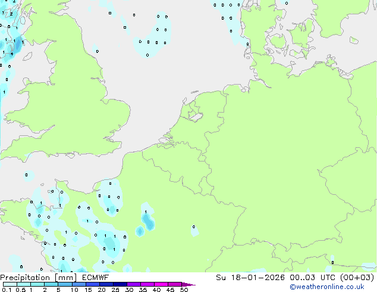Click the 0.5–1 mm legend color swatch

point(24,284)
